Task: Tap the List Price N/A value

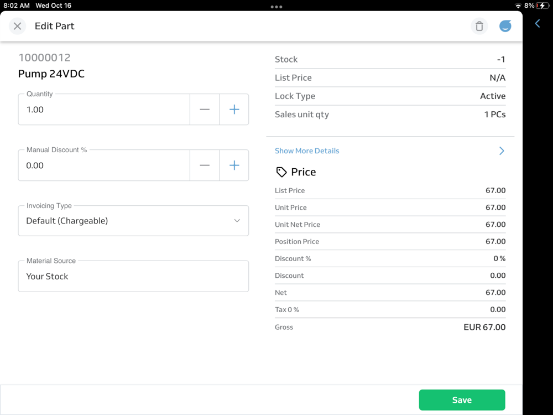Action: pyautogui.click(x=497, y=77)
